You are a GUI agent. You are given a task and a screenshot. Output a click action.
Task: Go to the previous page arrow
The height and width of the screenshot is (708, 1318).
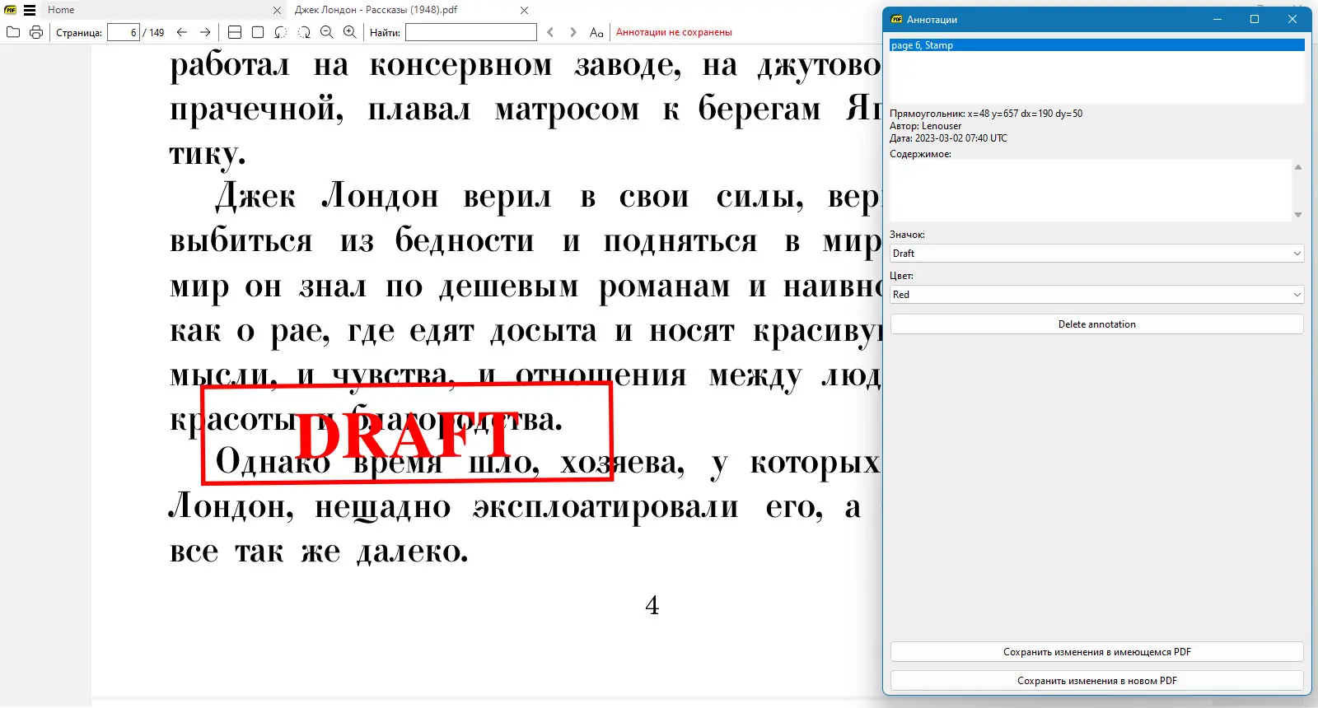[x=182, y=32]
